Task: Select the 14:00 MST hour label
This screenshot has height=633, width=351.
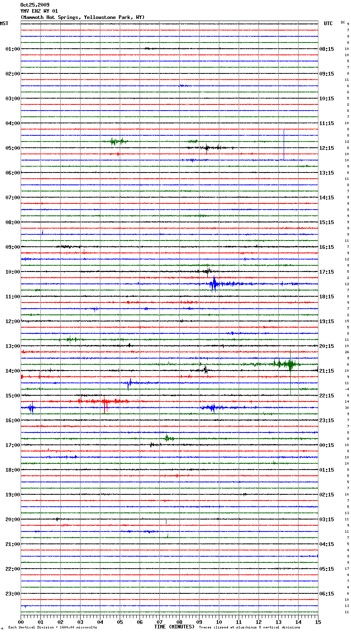Action: point(13,371)
